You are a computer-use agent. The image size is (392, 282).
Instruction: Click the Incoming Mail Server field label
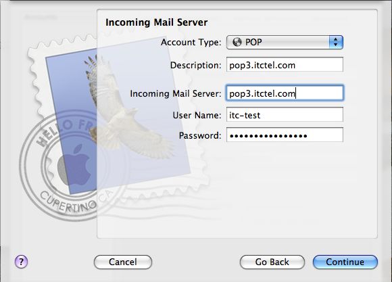[176, 93]
